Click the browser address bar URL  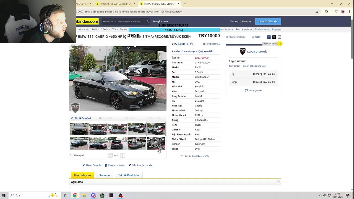[x=129, y=12]
